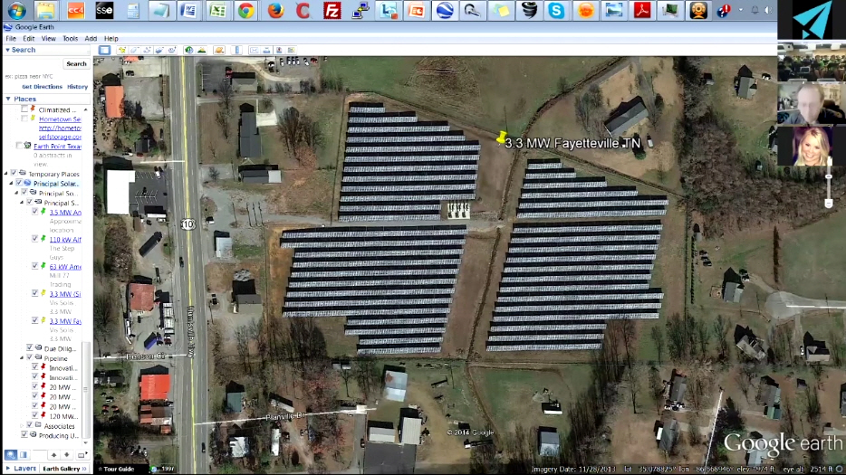This screenshot has width=846, height=475.
Task: Open the search History link
Action: (x=77, y=86)
